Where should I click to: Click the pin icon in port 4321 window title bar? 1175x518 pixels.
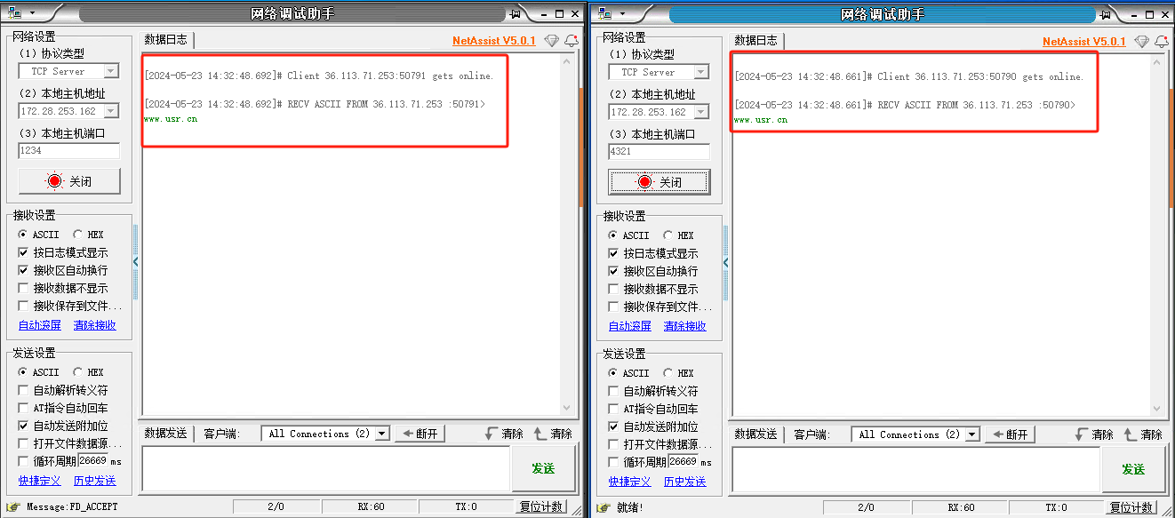click(x=1106, y=14)
